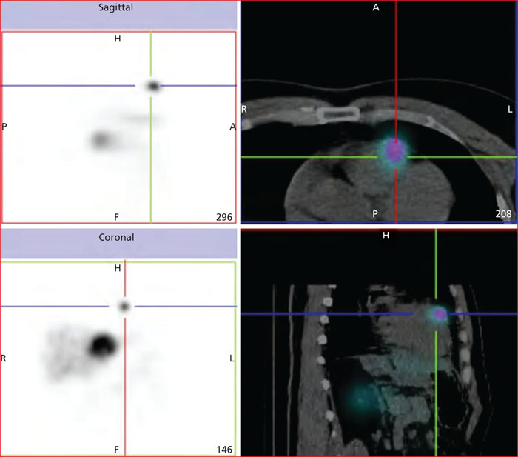Image resolution: width=518 pixels, height=457 pixels.
Task: Click the Coronal panel header
Action: pos(118,244)
